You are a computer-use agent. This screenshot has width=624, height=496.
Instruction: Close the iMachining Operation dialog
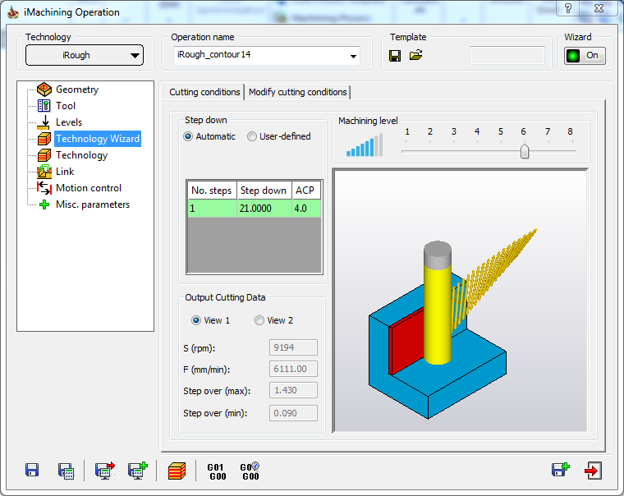coord(599,8)
